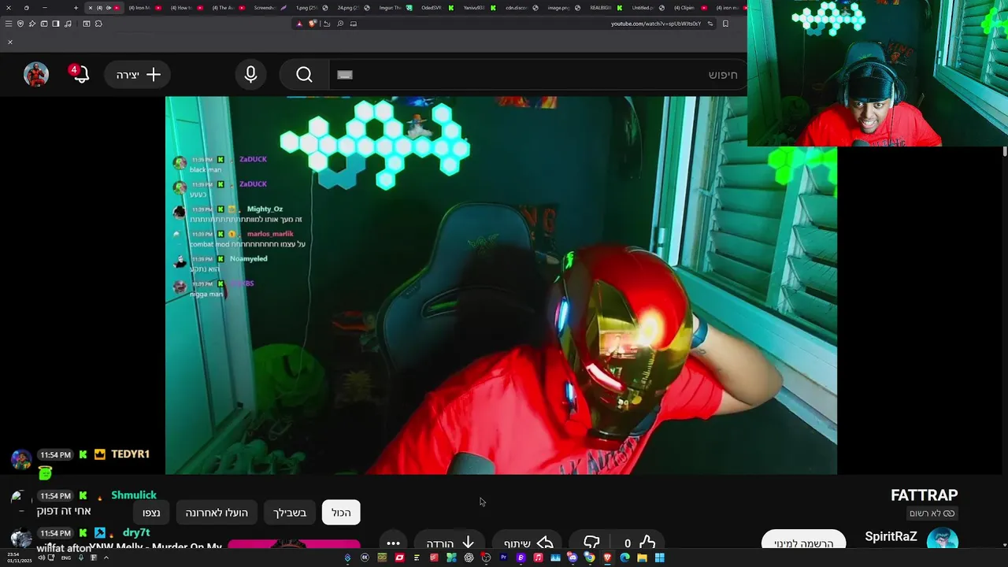Select the נצפו filter chip

pyautogui.click(x=151, y=513)
